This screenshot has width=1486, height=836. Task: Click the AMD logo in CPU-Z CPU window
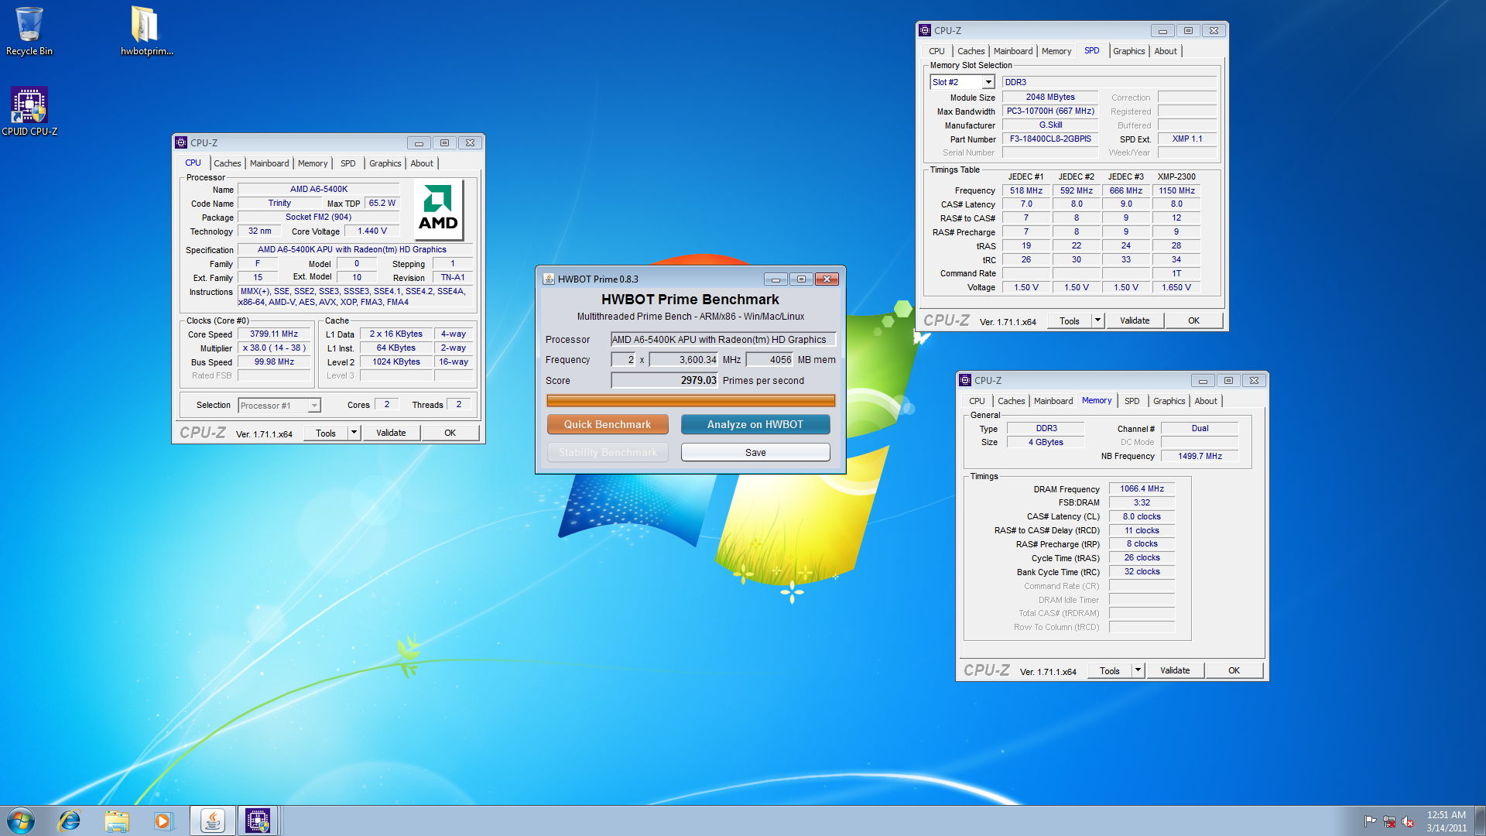click(438, 209)
